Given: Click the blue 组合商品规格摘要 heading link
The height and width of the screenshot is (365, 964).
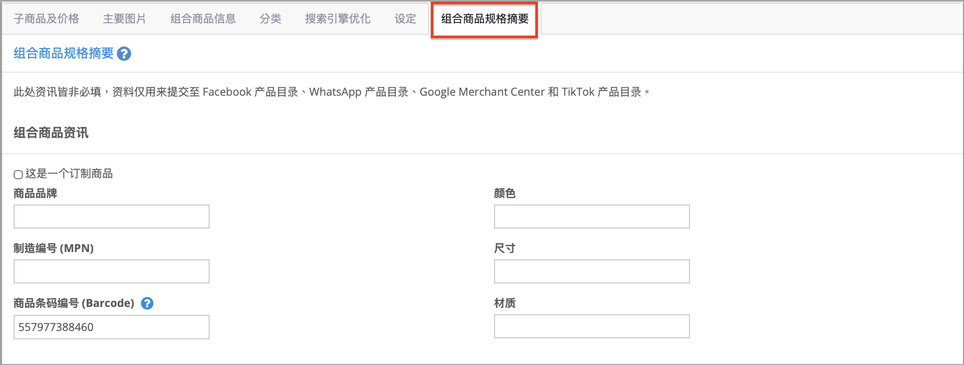Looking at the screenshot, I should tap(63, 53).
